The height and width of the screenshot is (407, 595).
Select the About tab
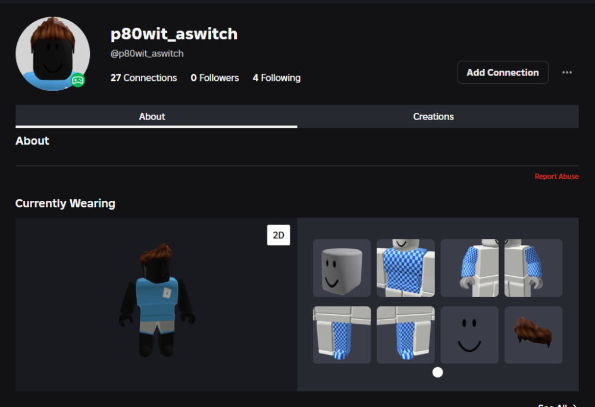pyautogui.click(x=152, y=116)
